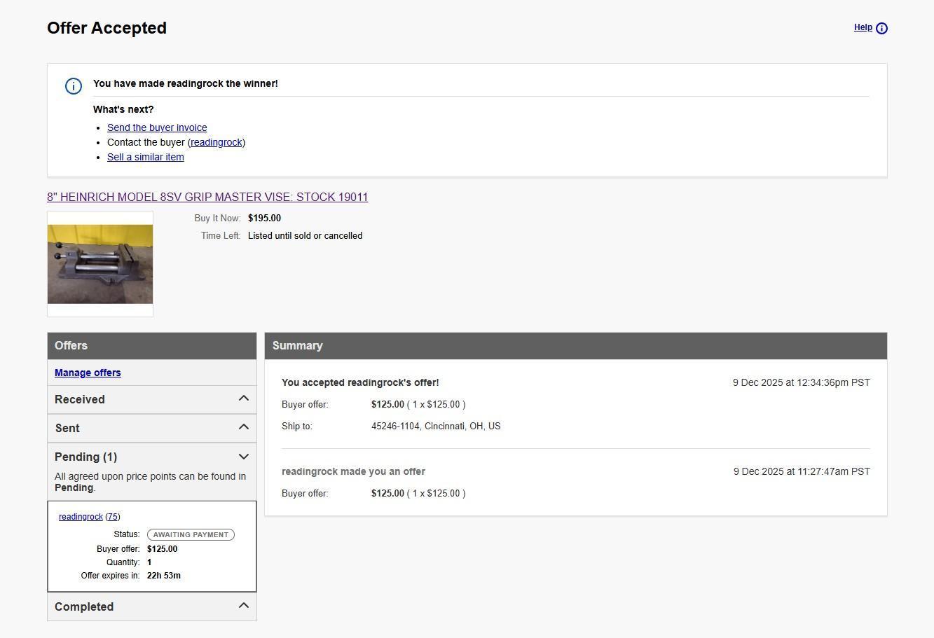Open Send the buyer invoice link
Image resolution: width=934 pixels, height=638 pixels.
click(x=157, y=127)
